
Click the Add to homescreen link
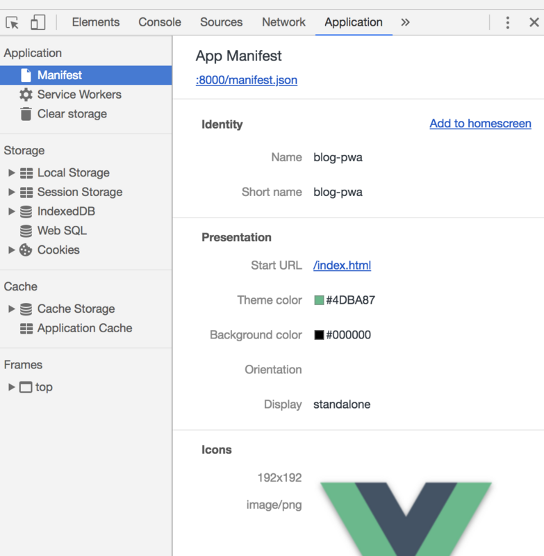point(480,124)
